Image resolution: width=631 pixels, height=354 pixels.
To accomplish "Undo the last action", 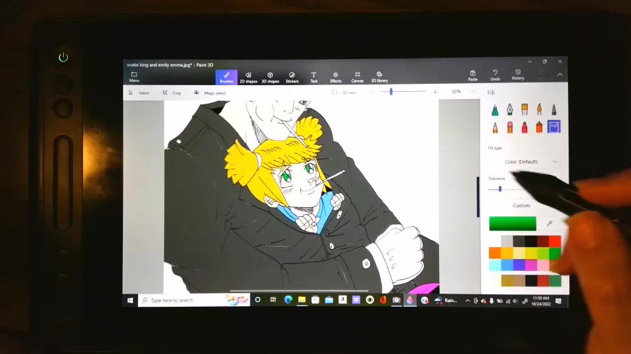I will pyautogui.click(x=496, y=75).
